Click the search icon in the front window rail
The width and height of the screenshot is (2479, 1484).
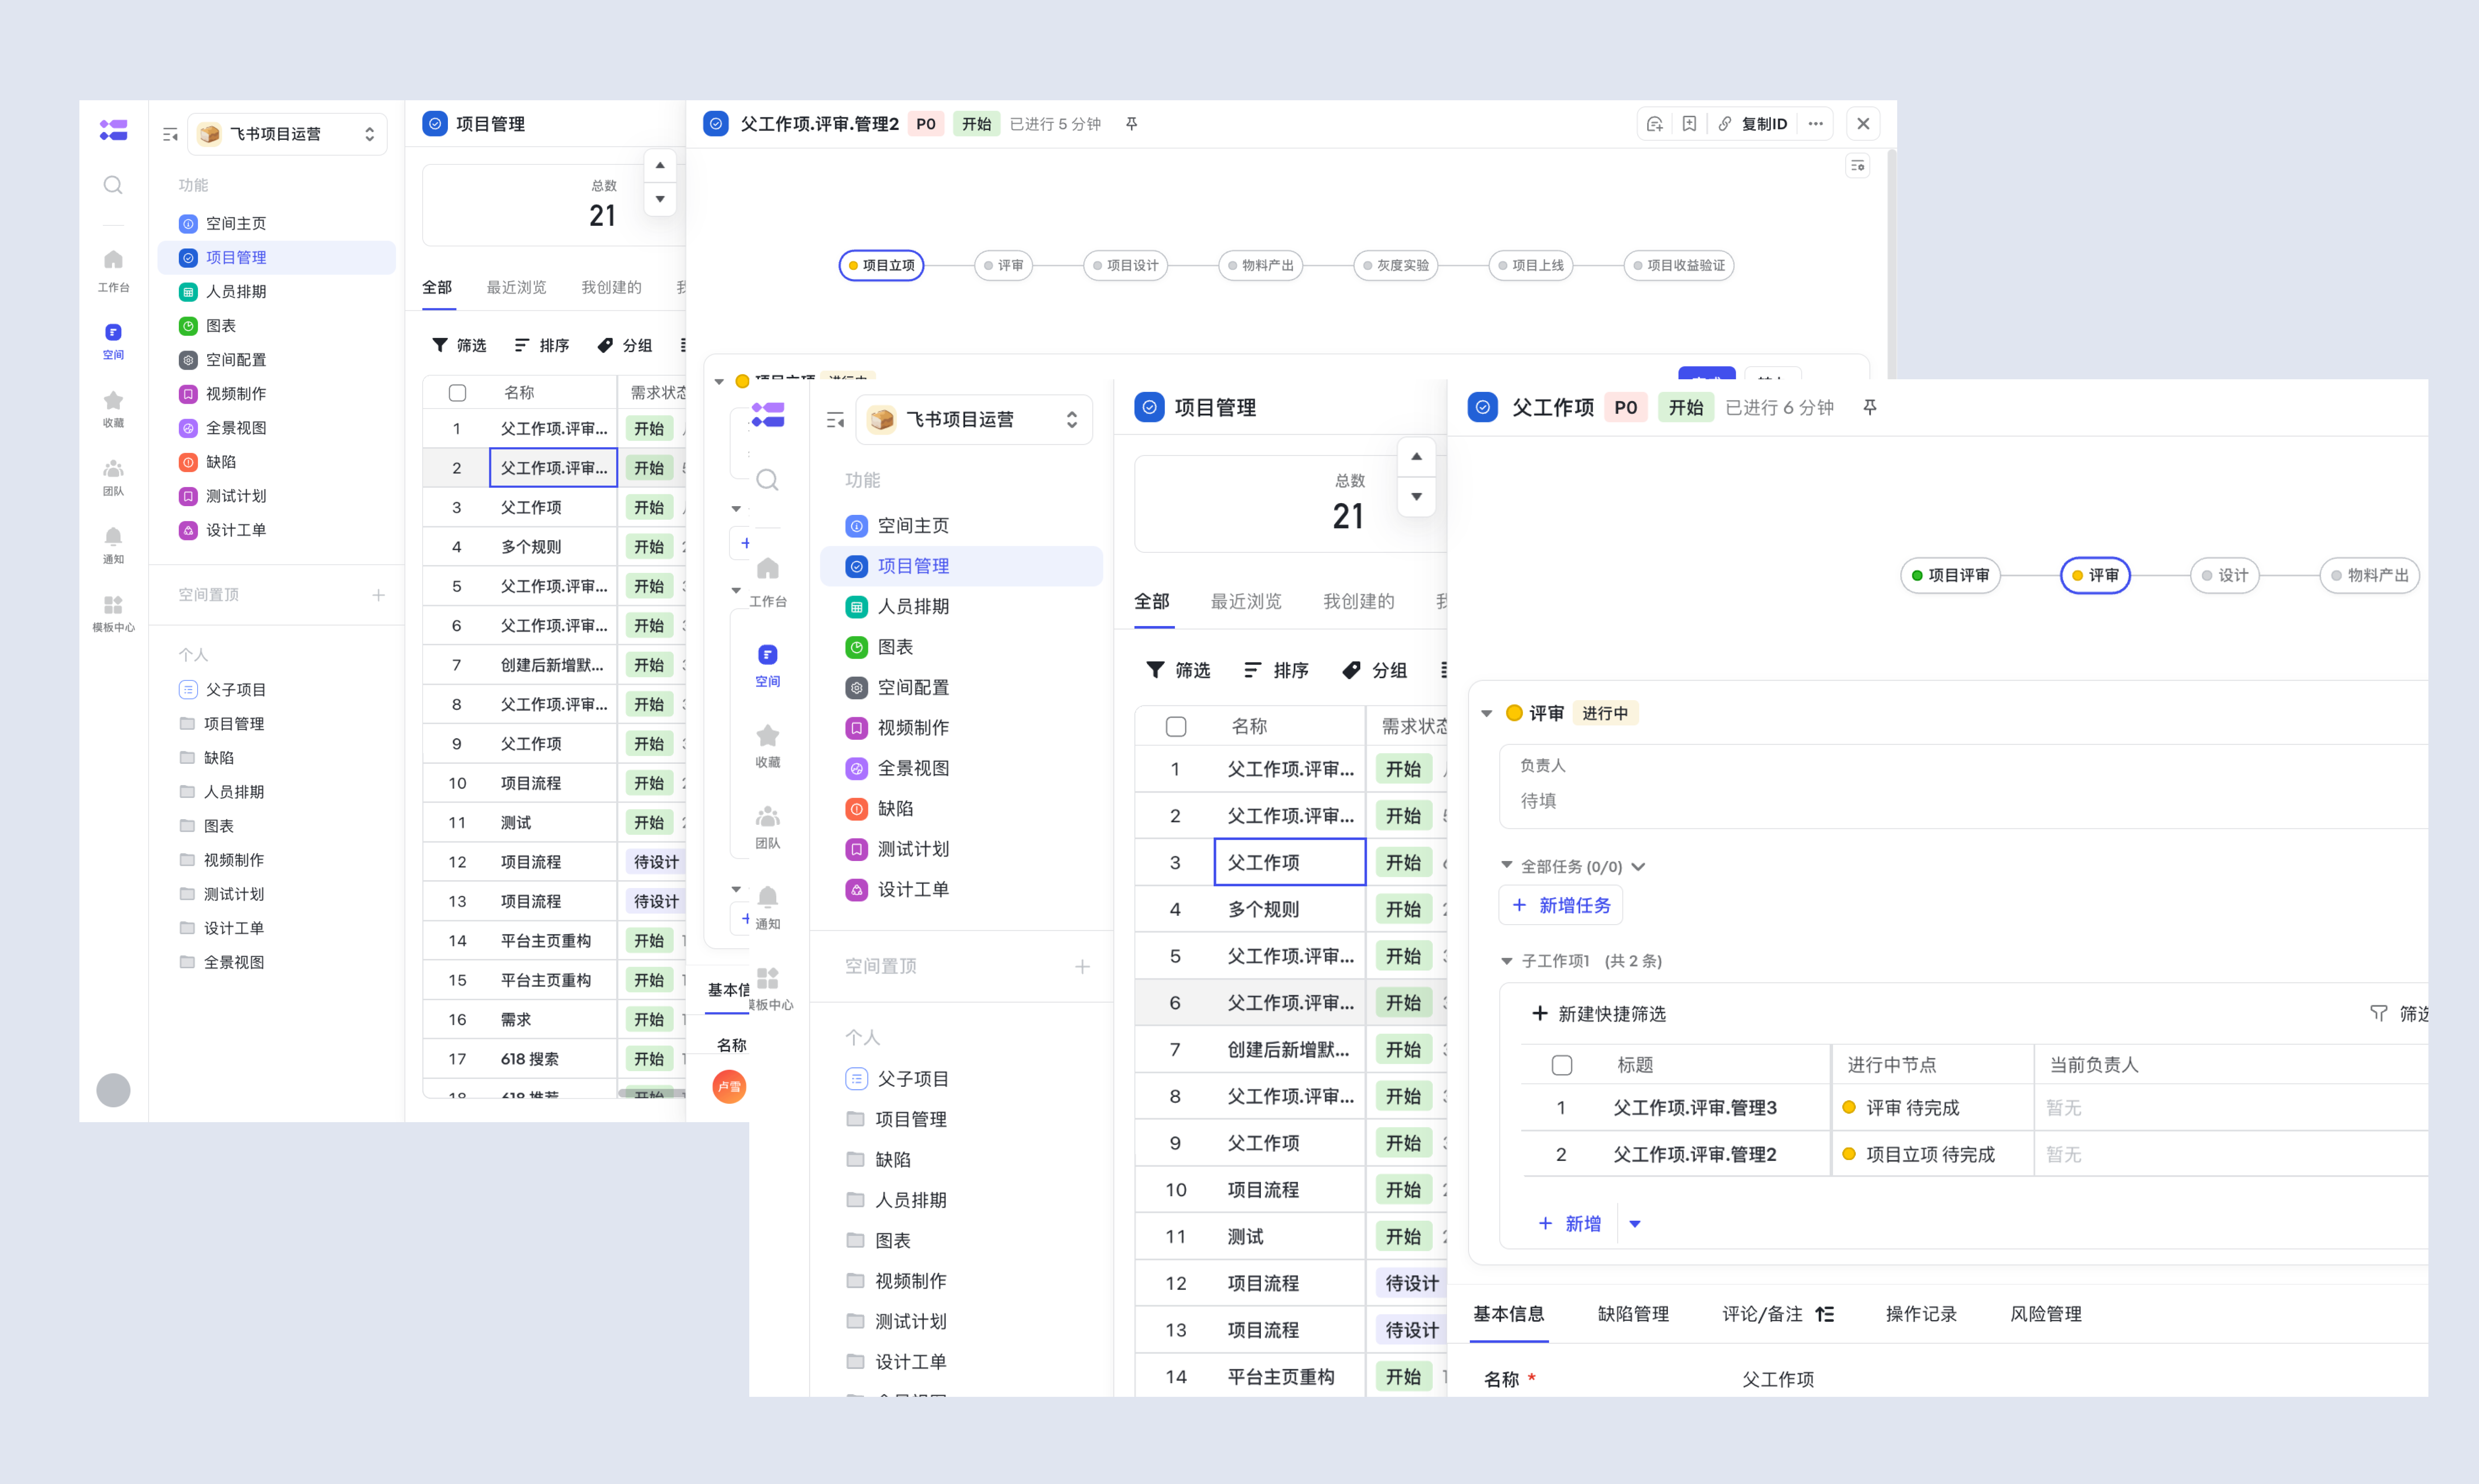(x=767, y=480)
